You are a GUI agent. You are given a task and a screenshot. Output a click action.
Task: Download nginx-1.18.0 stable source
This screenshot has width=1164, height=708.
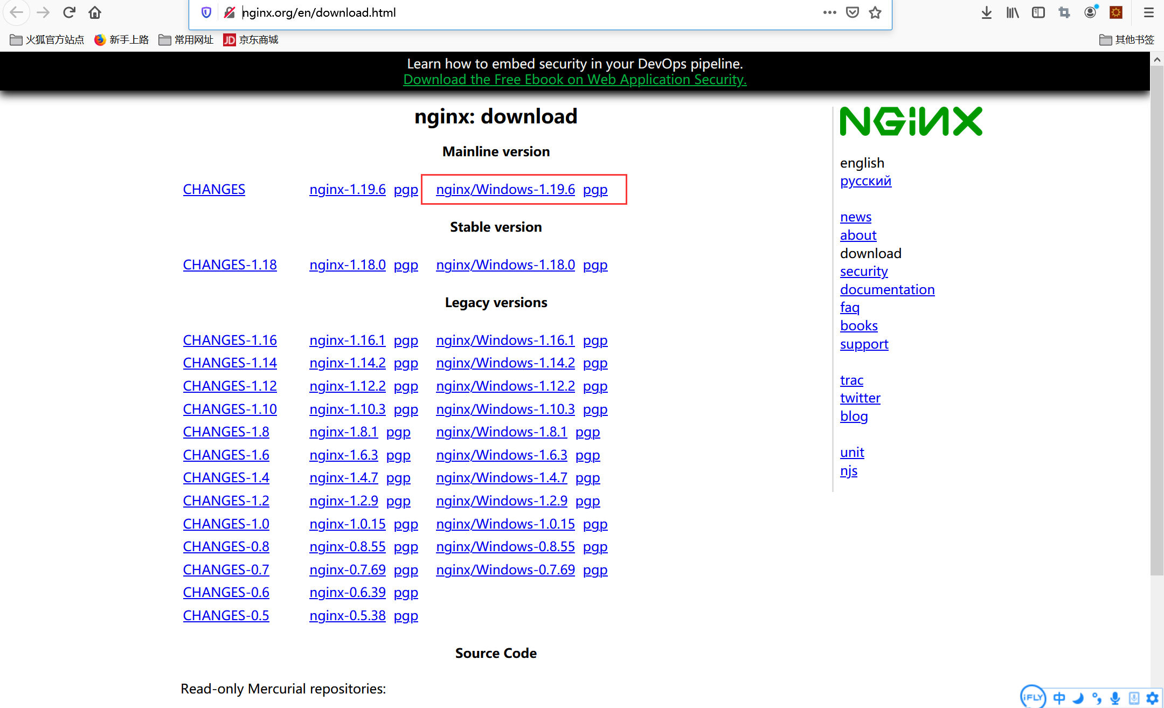[x=348, y=265]
